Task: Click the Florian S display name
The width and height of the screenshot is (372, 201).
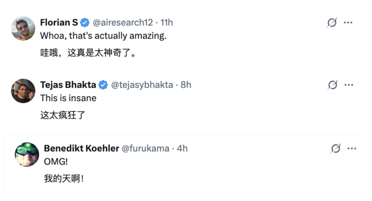Action: (59, 23)
